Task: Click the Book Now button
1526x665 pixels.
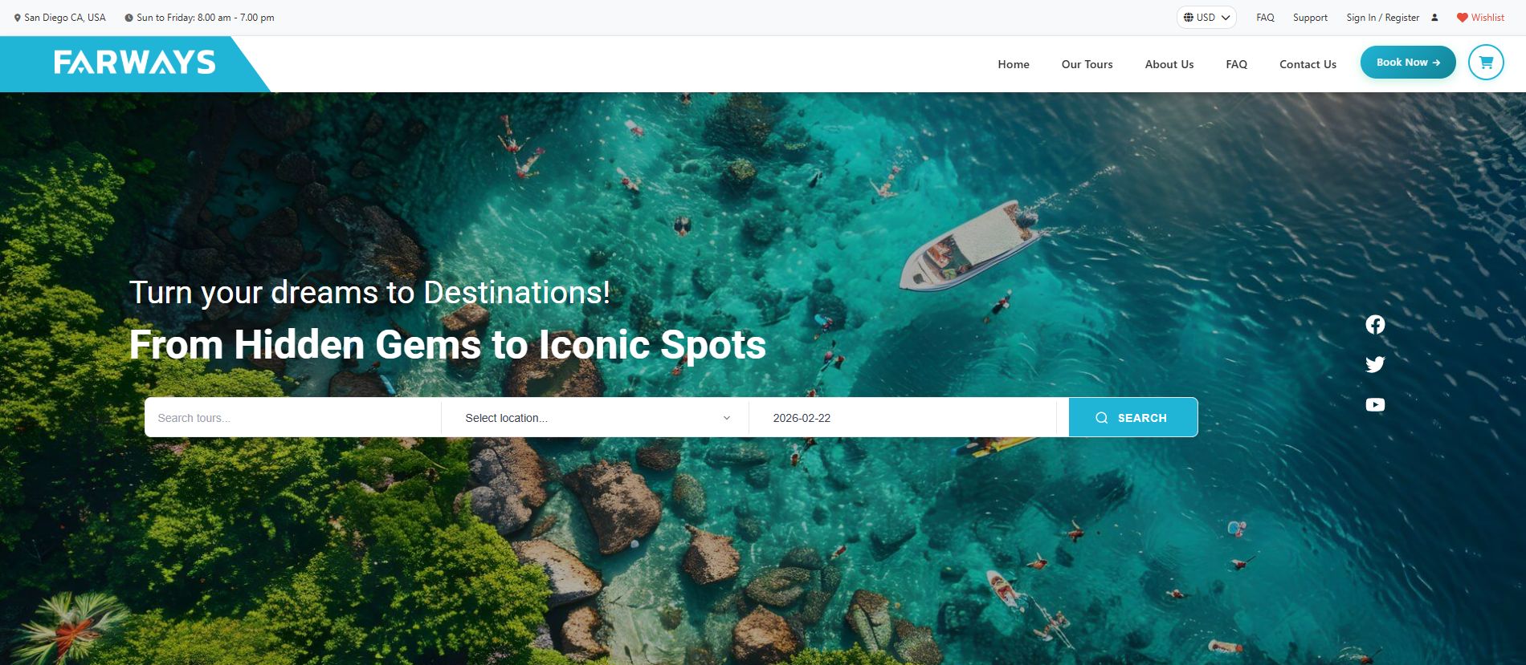Action: (1408, 63)
